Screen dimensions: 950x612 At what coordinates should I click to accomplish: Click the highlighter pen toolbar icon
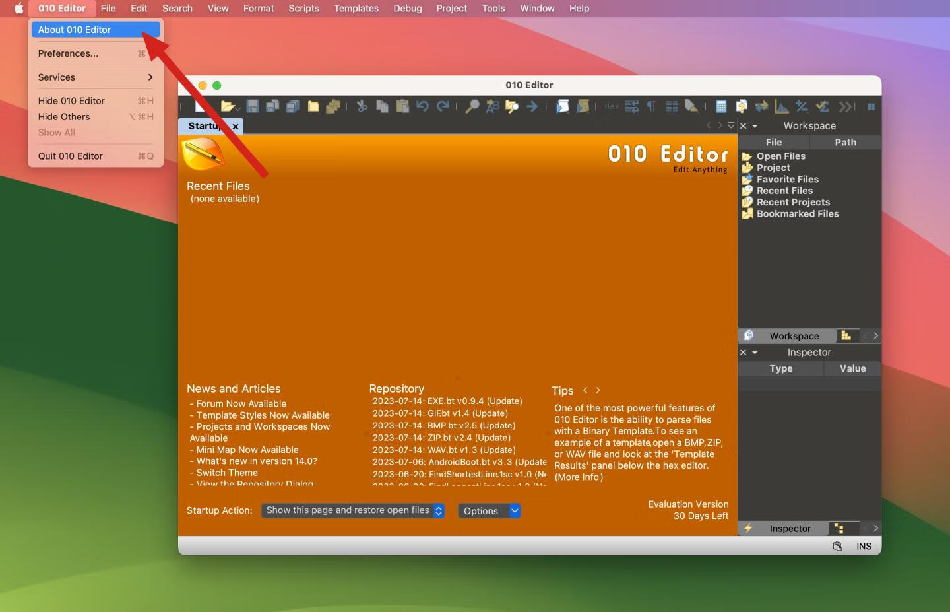point(691,106)
